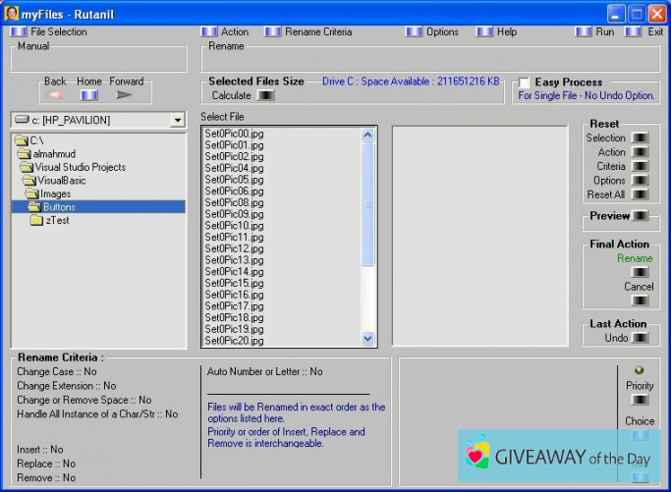Viewport: 671px width, 492px height.
Task: Click the Reset Selection toggle button
Action: 641,138
